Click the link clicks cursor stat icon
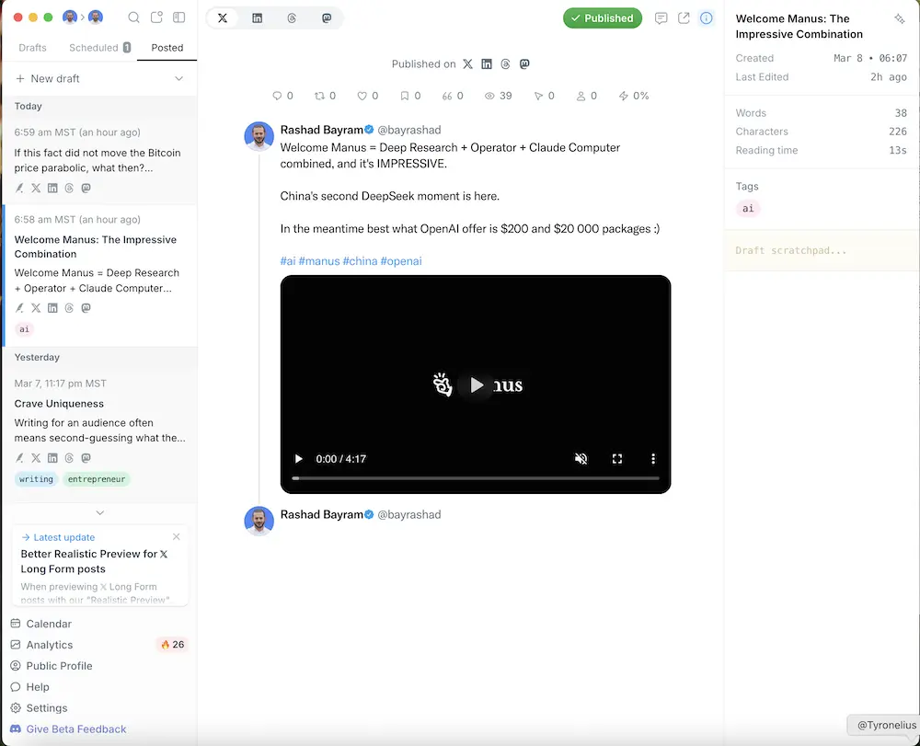Viewport: 920px width, 746px height. pos(538,96)
